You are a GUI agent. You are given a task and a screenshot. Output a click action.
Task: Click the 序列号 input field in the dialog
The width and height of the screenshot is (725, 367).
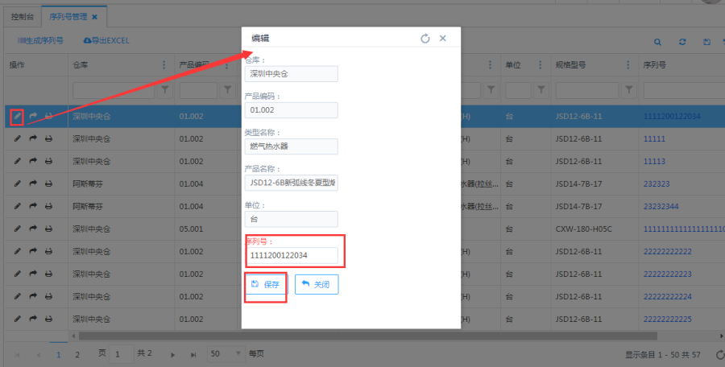point(291,255)
